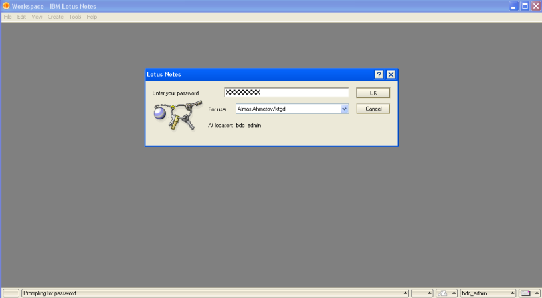
Task: Click the key ring icon in dialog
Action: point(178,115)
